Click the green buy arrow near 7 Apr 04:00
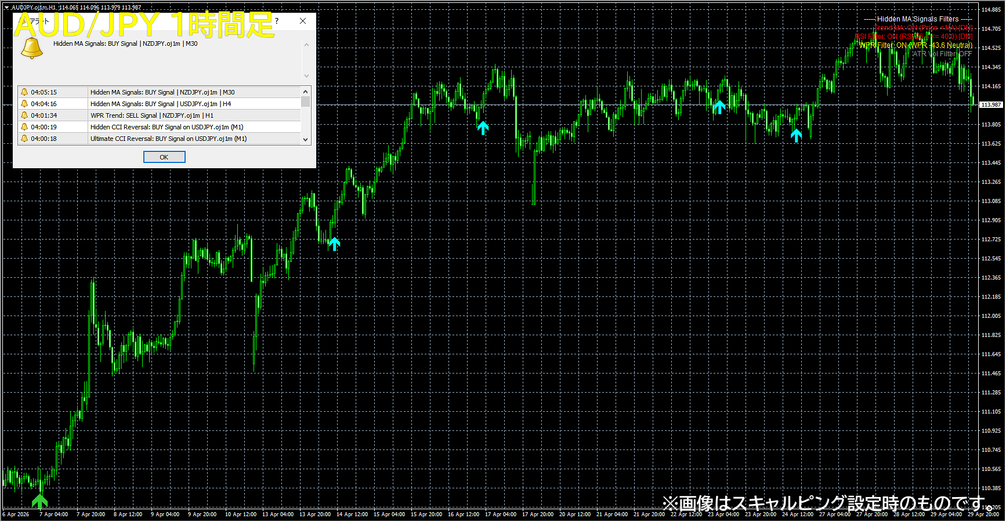 pos(39,501)
